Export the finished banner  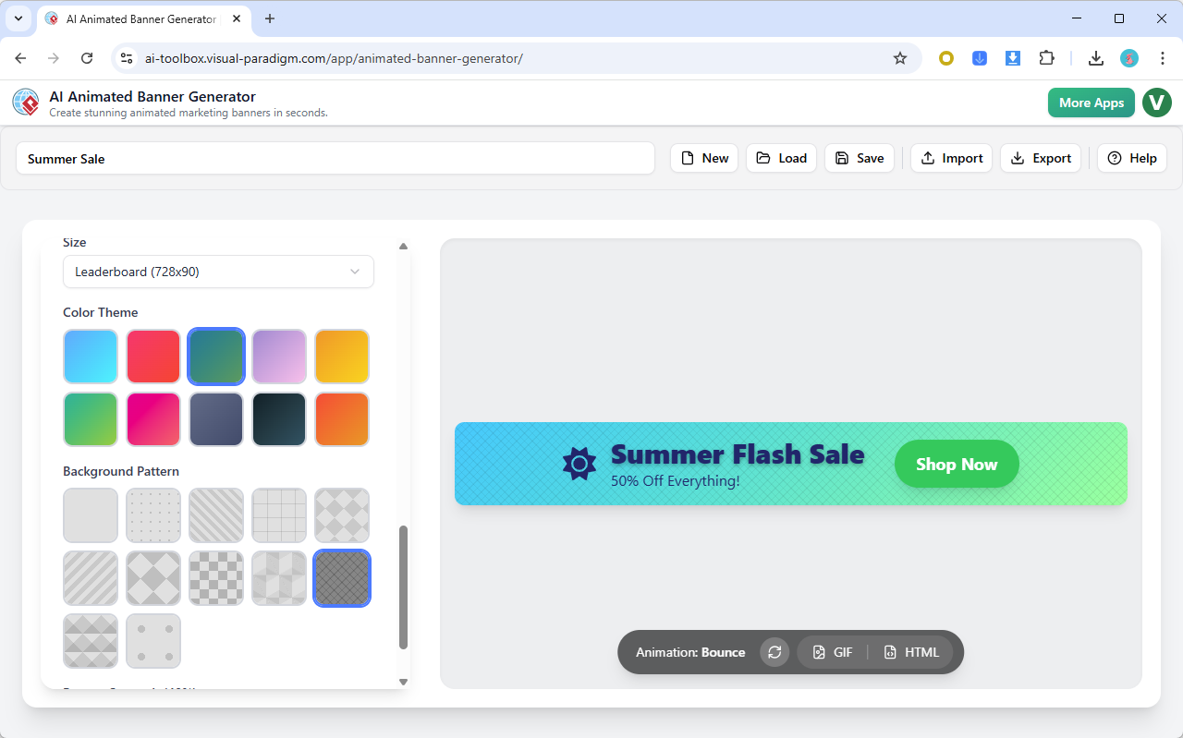(1041, 158)
